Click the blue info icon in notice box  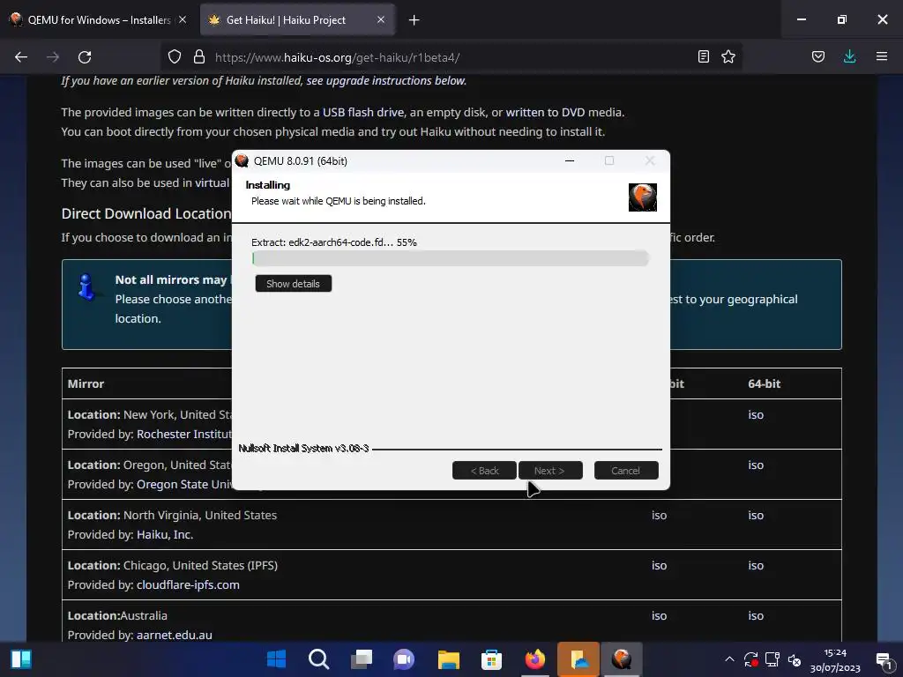coord(86,286)
